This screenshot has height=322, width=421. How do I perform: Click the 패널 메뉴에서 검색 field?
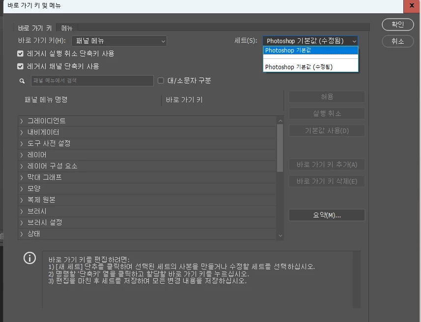point(92,80)
